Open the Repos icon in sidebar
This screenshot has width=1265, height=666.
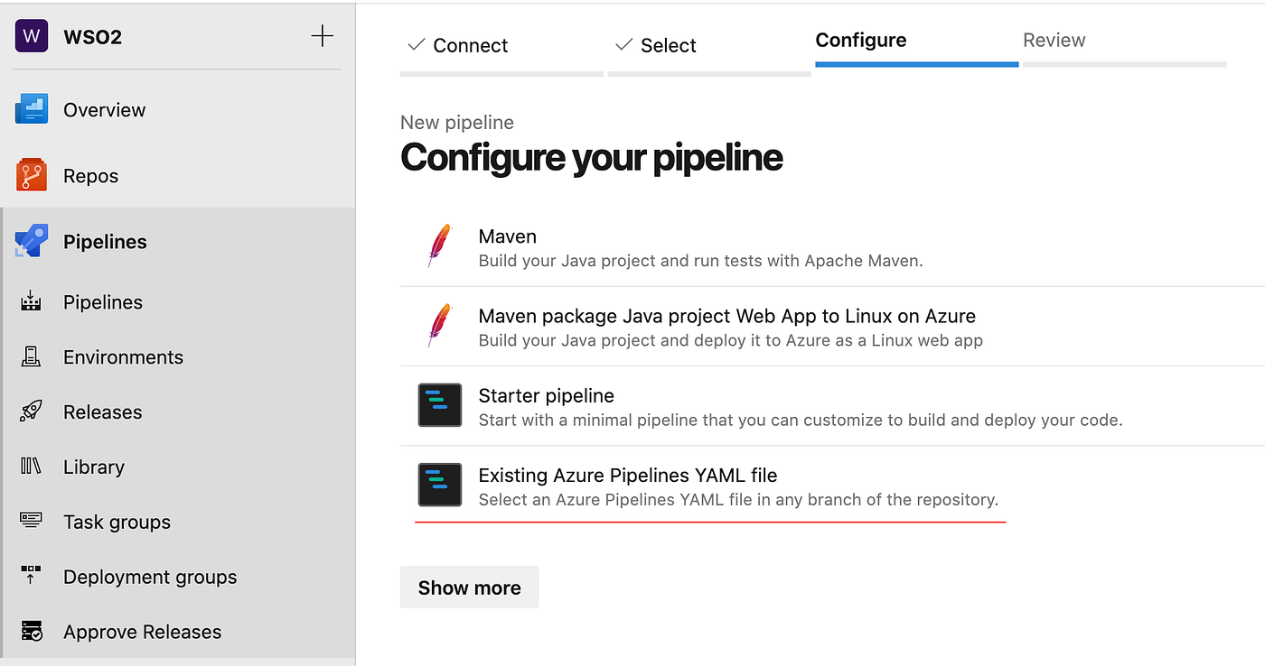[x=32, y=176]
